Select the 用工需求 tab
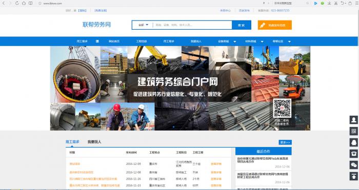 tap(72, 142)
